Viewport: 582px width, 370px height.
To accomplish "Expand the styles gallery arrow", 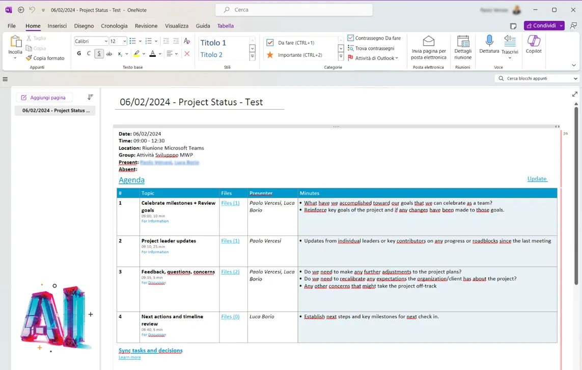I will 253,56.
